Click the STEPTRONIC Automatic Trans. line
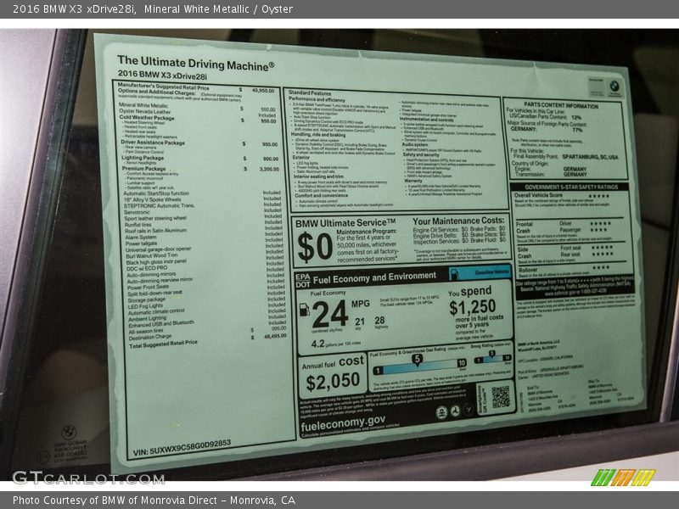The height and width of the screenshot is (509, 679). [160, 206]
